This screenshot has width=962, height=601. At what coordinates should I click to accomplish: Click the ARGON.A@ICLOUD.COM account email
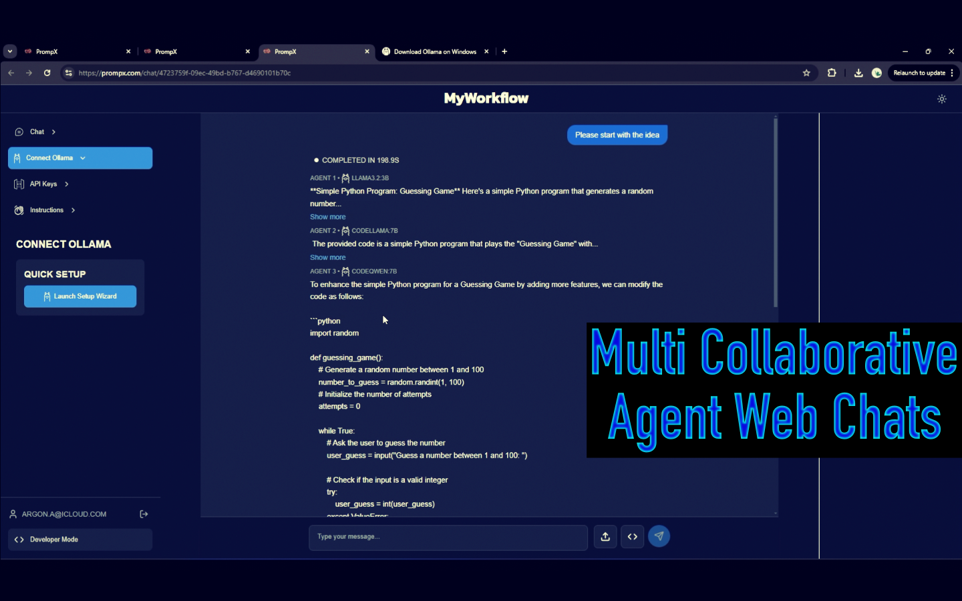tap(64, 515)
